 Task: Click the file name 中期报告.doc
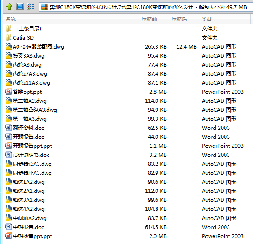pyautogui.click(x=29, y=227)
